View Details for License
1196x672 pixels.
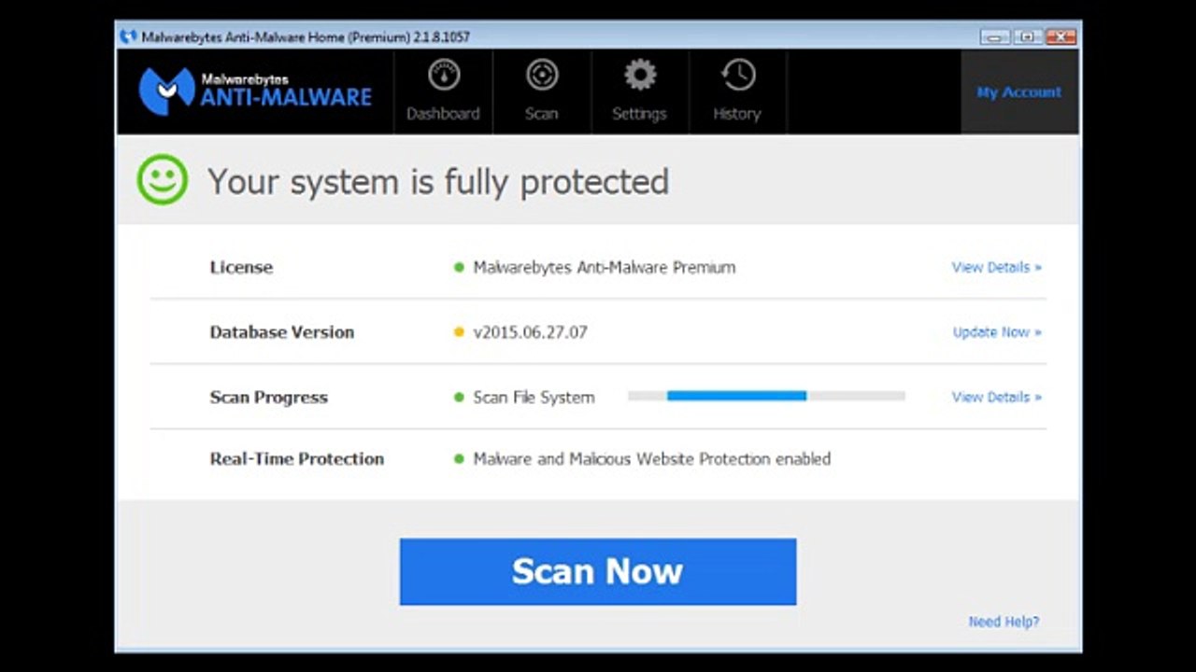point(997,267)
